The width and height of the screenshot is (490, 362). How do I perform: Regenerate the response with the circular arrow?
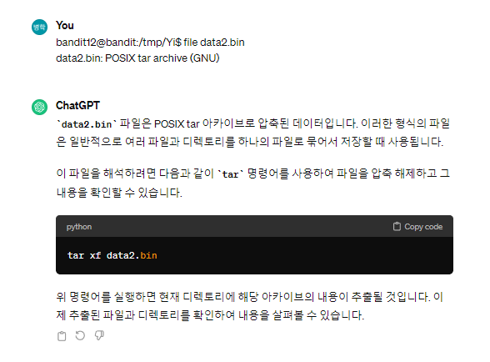point(80,335)
